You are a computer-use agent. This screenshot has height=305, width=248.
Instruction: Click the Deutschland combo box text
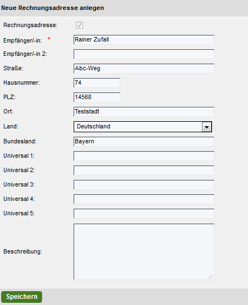[x=94, y=126]
